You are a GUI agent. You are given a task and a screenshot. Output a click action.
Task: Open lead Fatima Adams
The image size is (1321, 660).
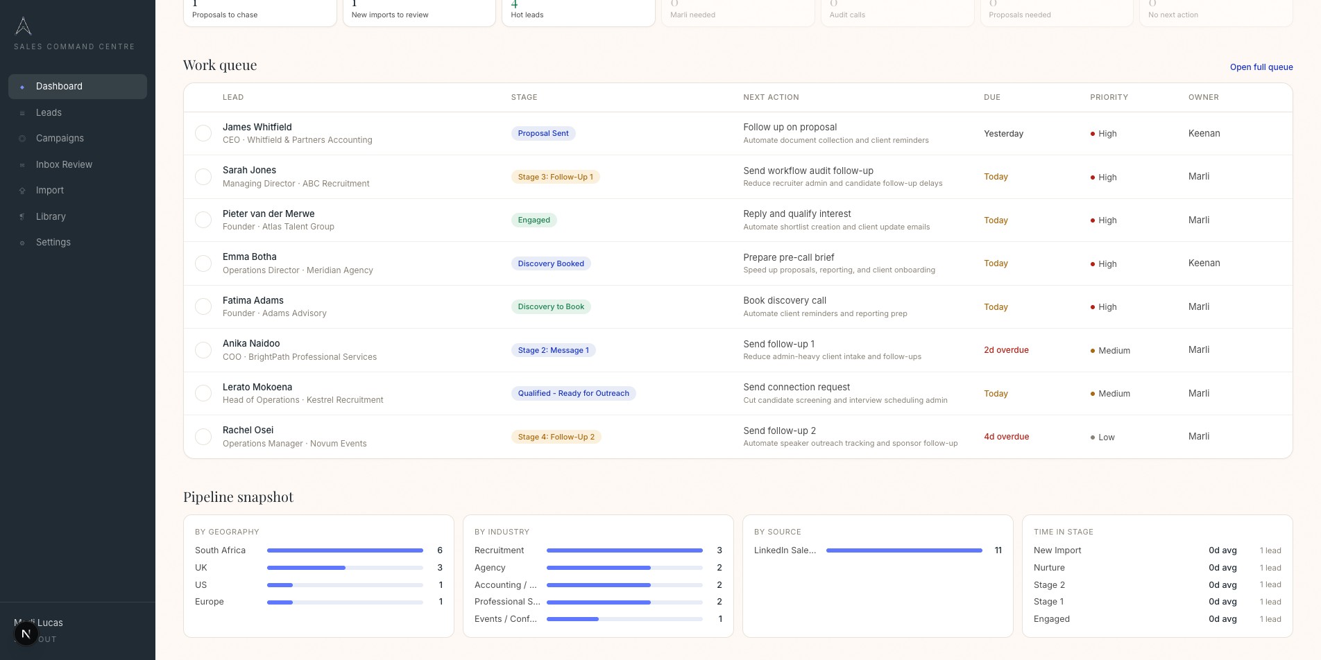pyautogui.click(x=253, y=300)
